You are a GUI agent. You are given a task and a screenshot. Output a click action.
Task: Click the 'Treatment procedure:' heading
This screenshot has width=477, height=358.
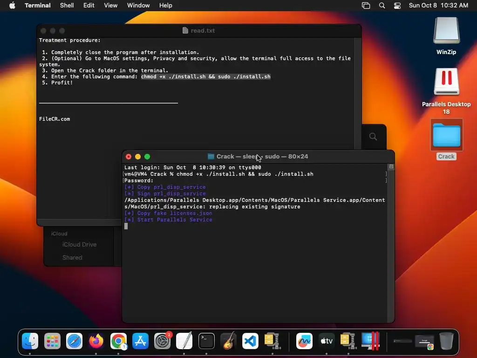[x=70, y=40]
